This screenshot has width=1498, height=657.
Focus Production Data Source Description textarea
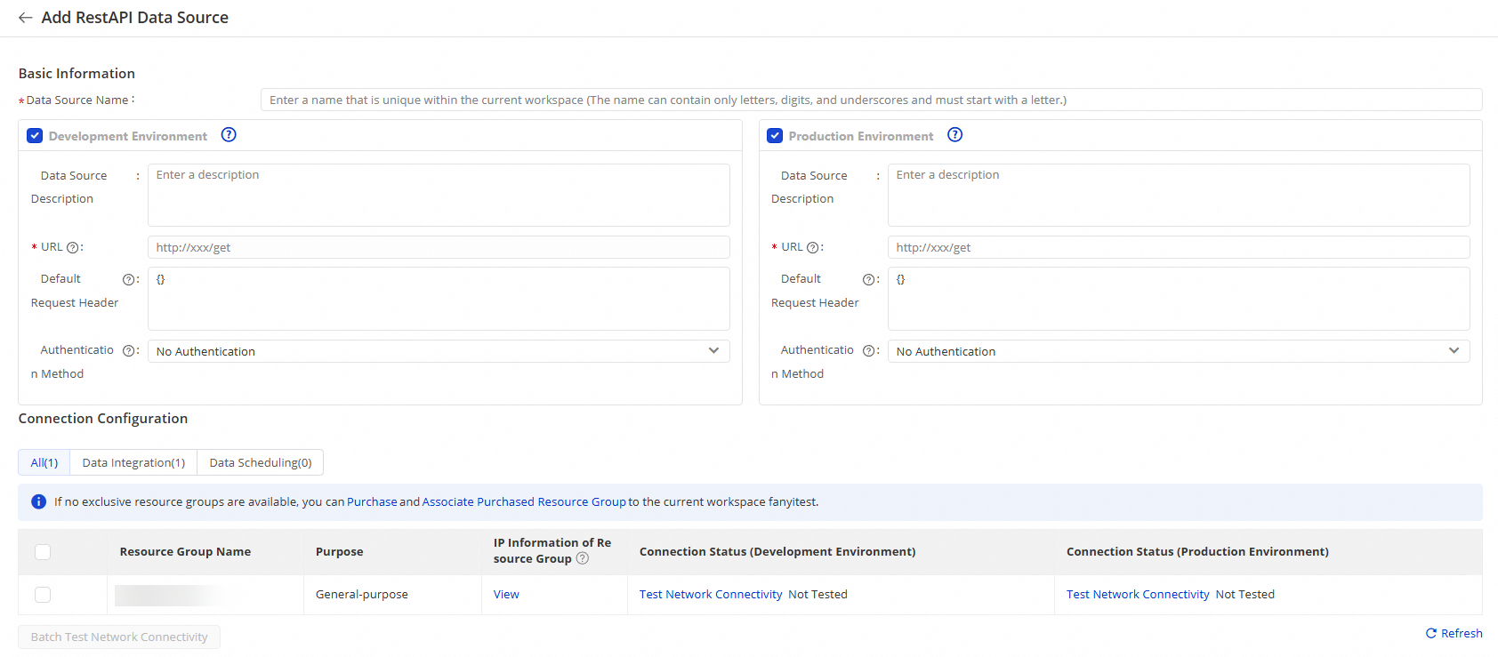[1179, 195]
